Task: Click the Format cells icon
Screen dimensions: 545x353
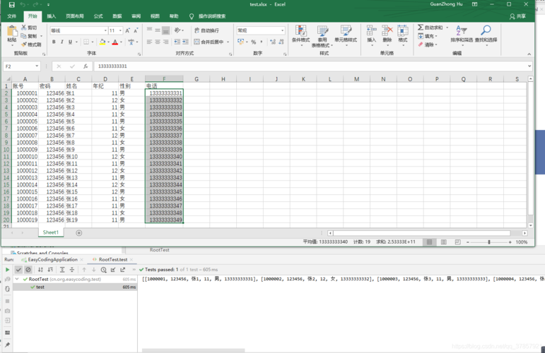Action: pos(402,31)
